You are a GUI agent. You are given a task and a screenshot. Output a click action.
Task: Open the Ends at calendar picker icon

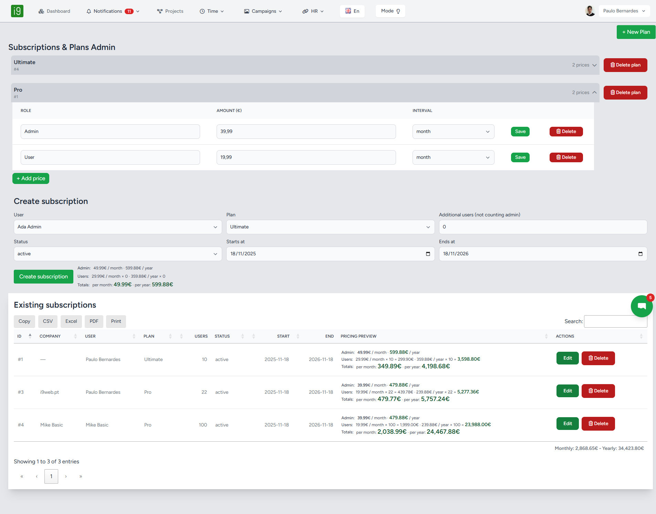[x=641, y=254]
